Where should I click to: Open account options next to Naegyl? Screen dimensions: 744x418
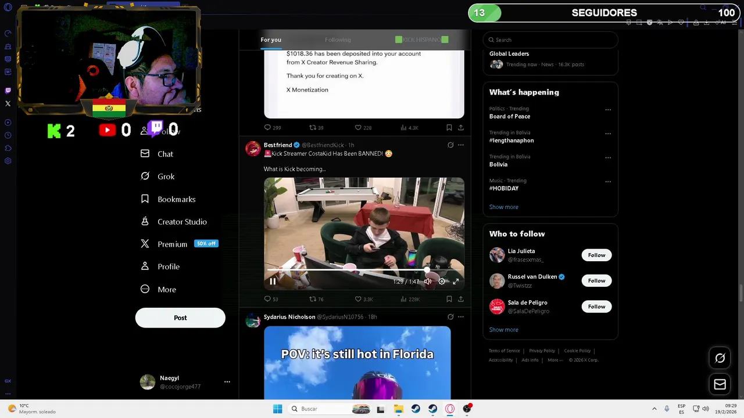[227, 382]
